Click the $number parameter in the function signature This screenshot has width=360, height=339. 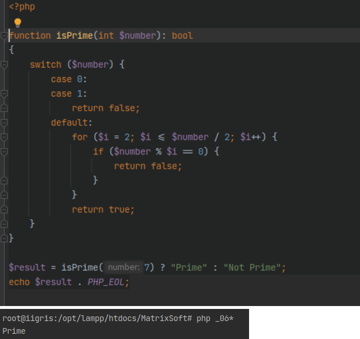click(138, 36)
